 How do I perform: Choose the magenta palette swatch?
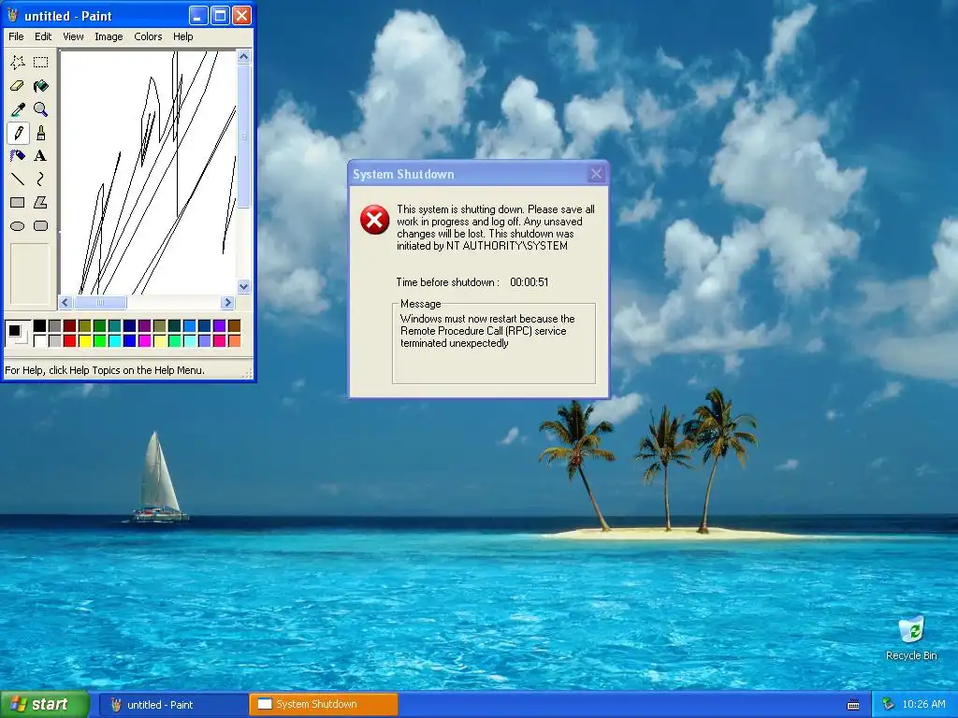click(145, 340)
